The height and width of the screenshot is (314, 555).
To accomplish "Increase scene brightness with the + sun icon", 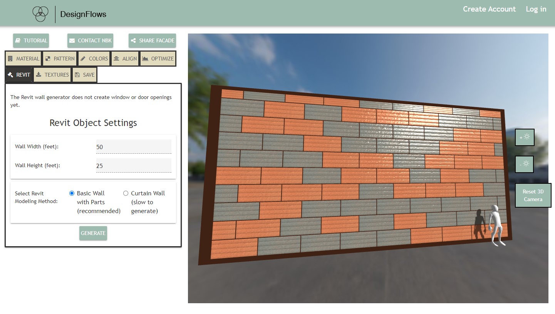I will 524,137.
